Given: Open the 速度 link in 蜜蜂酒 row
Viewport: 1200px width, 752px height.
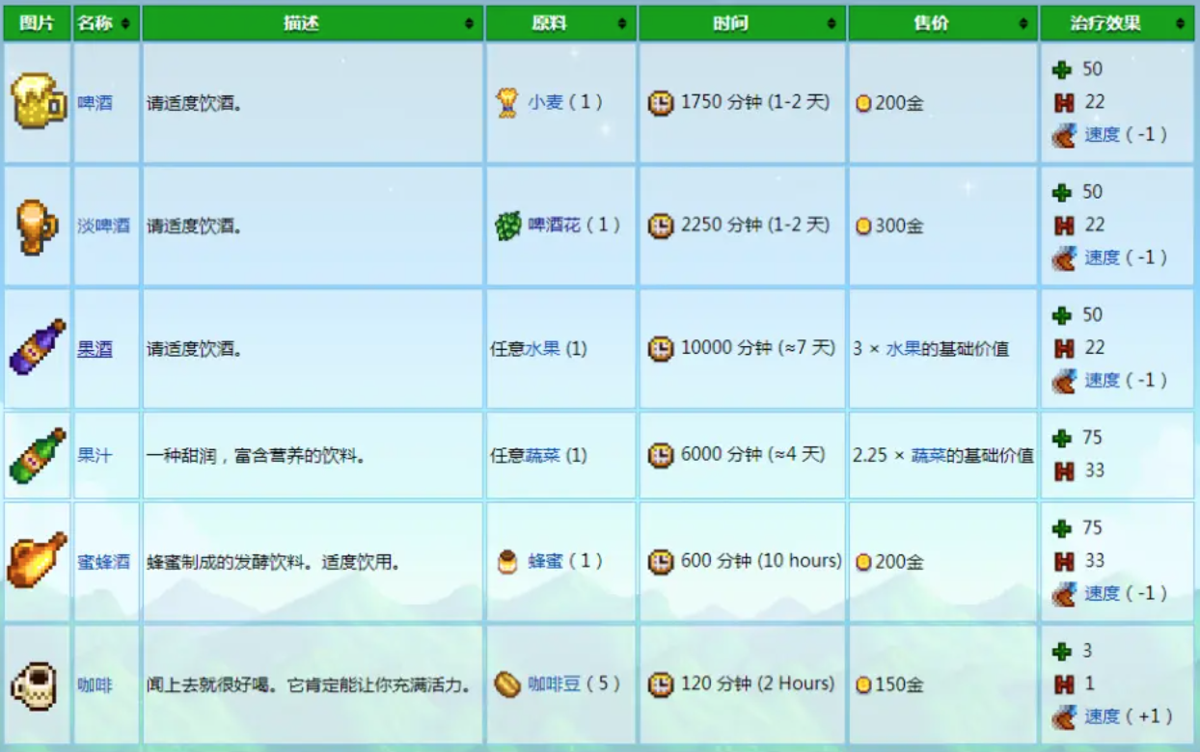Looking at the screenshot, I should pyautogui.click(x=1102, y=593).
